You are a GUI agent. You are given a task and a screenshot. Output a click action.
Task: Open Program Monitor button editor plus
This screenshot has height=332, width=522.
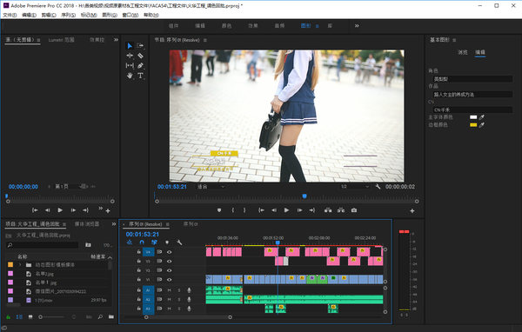pos(412,211)
